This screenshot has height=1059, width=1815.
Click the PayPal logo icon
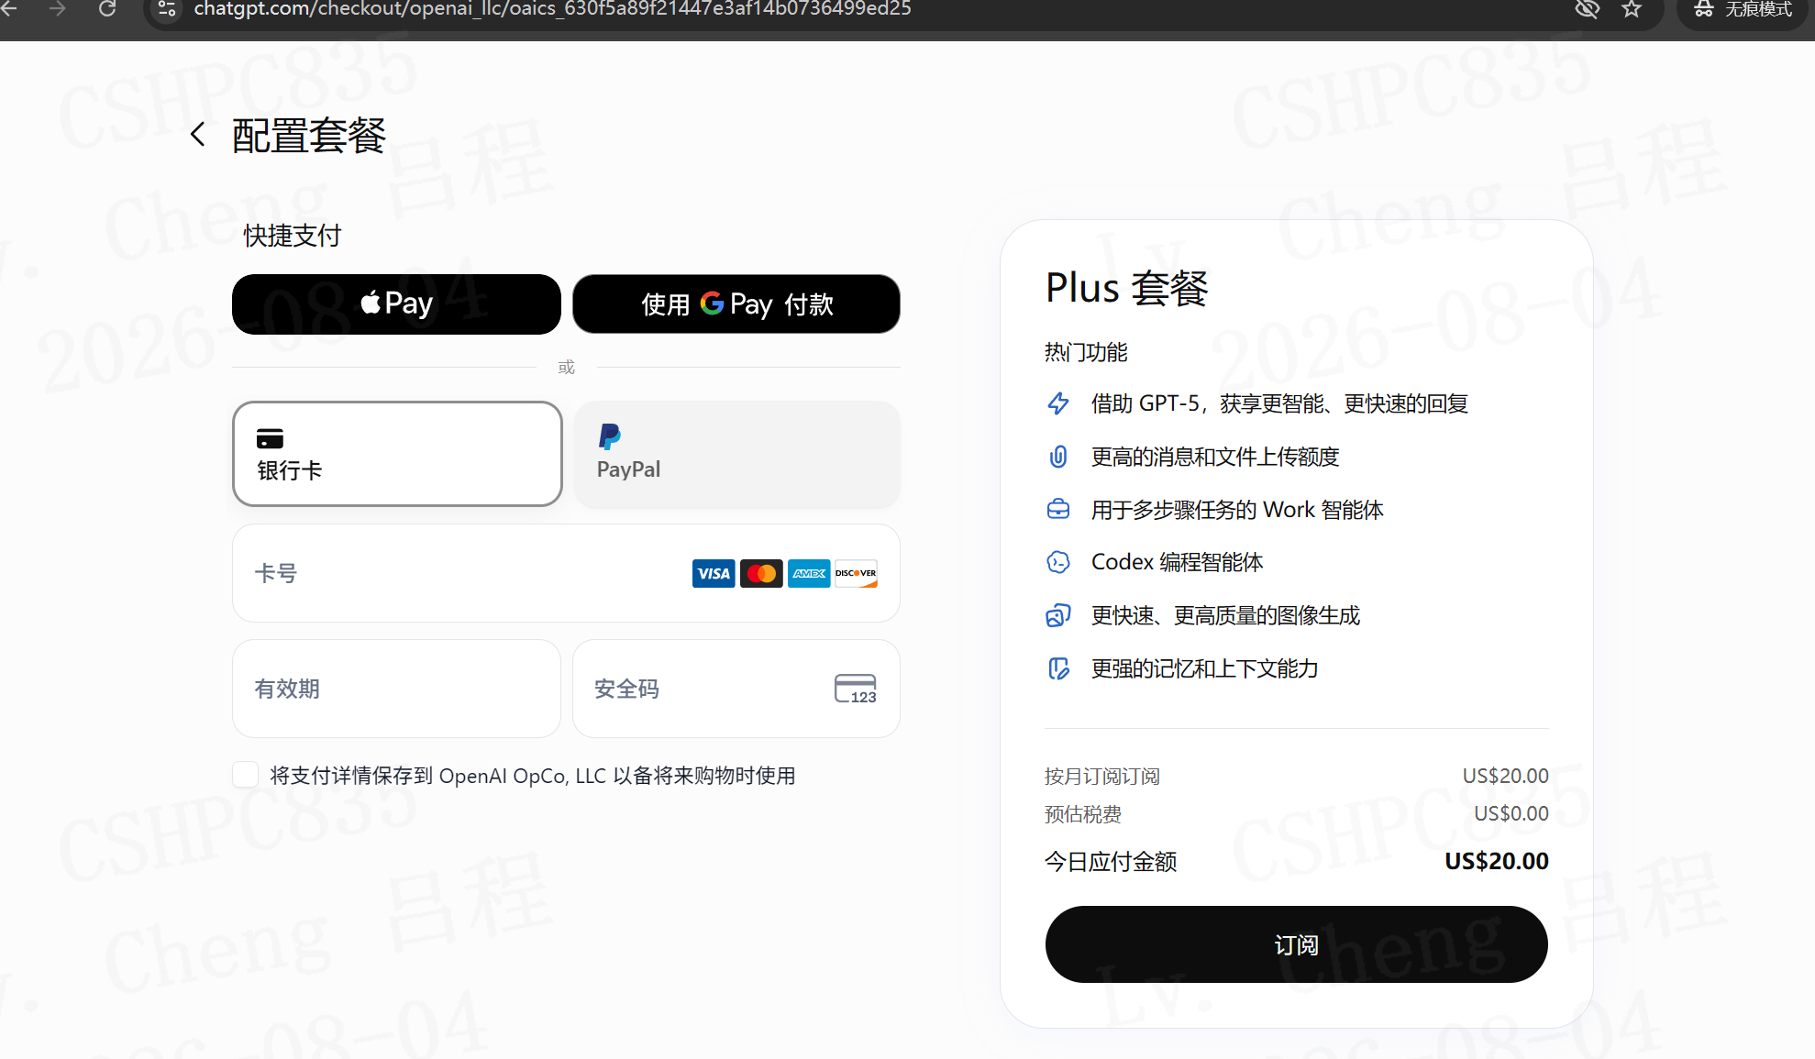pos(610,436)
